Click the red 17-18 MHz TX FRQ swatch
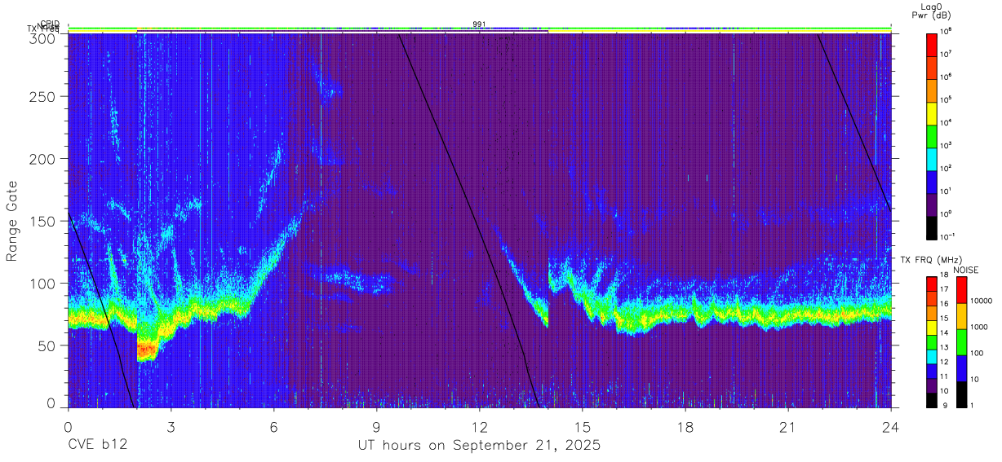The height and width of the screenshot is (462, 1002). (x=932, y=284)
